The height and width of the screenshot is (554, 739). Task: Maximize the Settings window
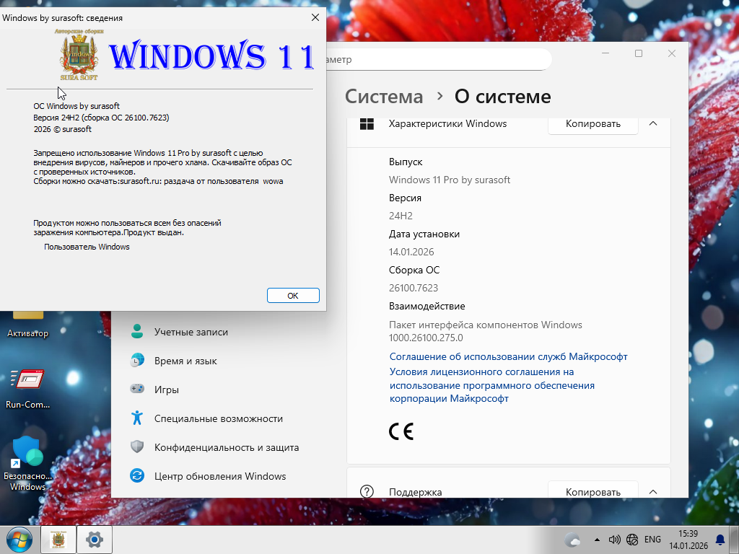[639, 53]
